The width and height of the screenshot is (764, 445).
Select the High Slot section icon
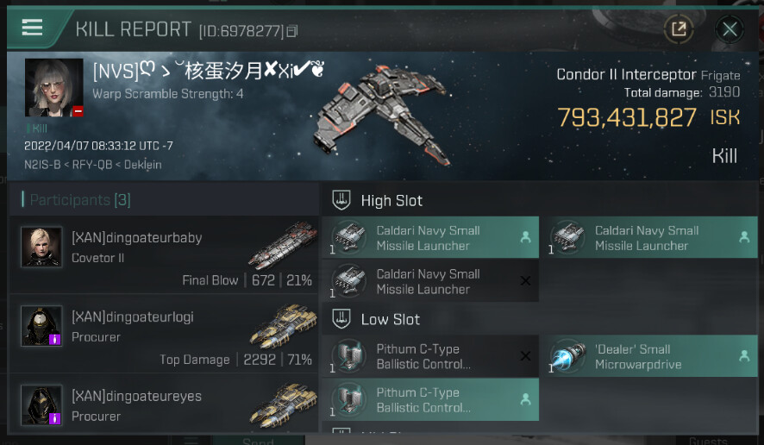click(x=341, y=200)
